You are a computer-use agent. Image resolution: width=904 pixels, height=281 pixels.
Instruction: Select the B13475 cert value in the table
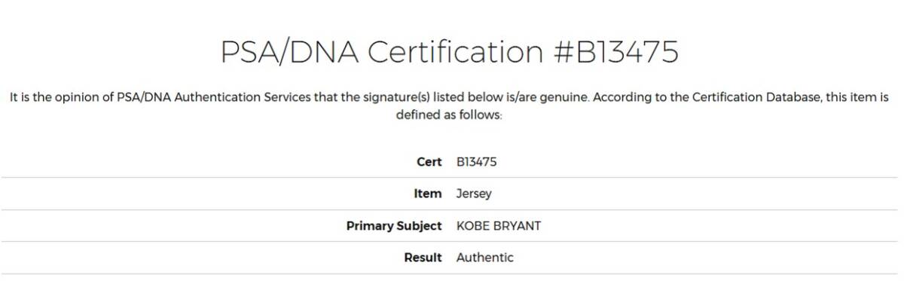pos(477,162)
